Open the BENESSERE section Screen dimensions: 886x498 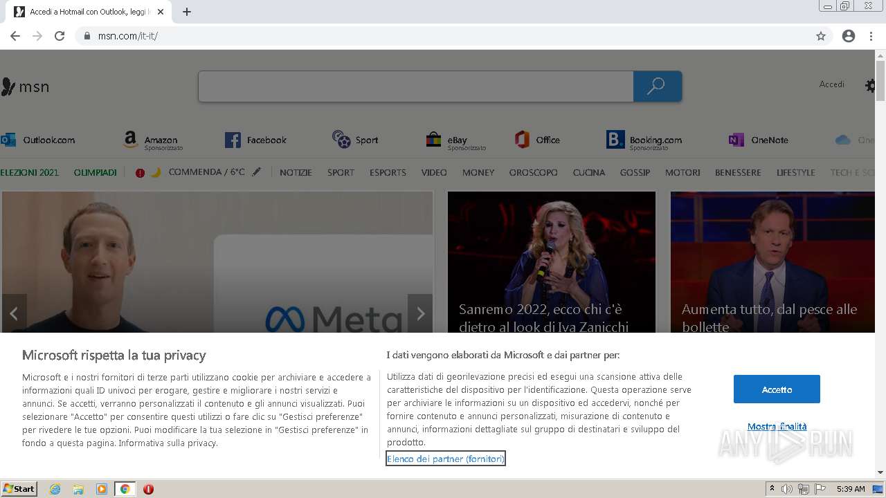738,172
